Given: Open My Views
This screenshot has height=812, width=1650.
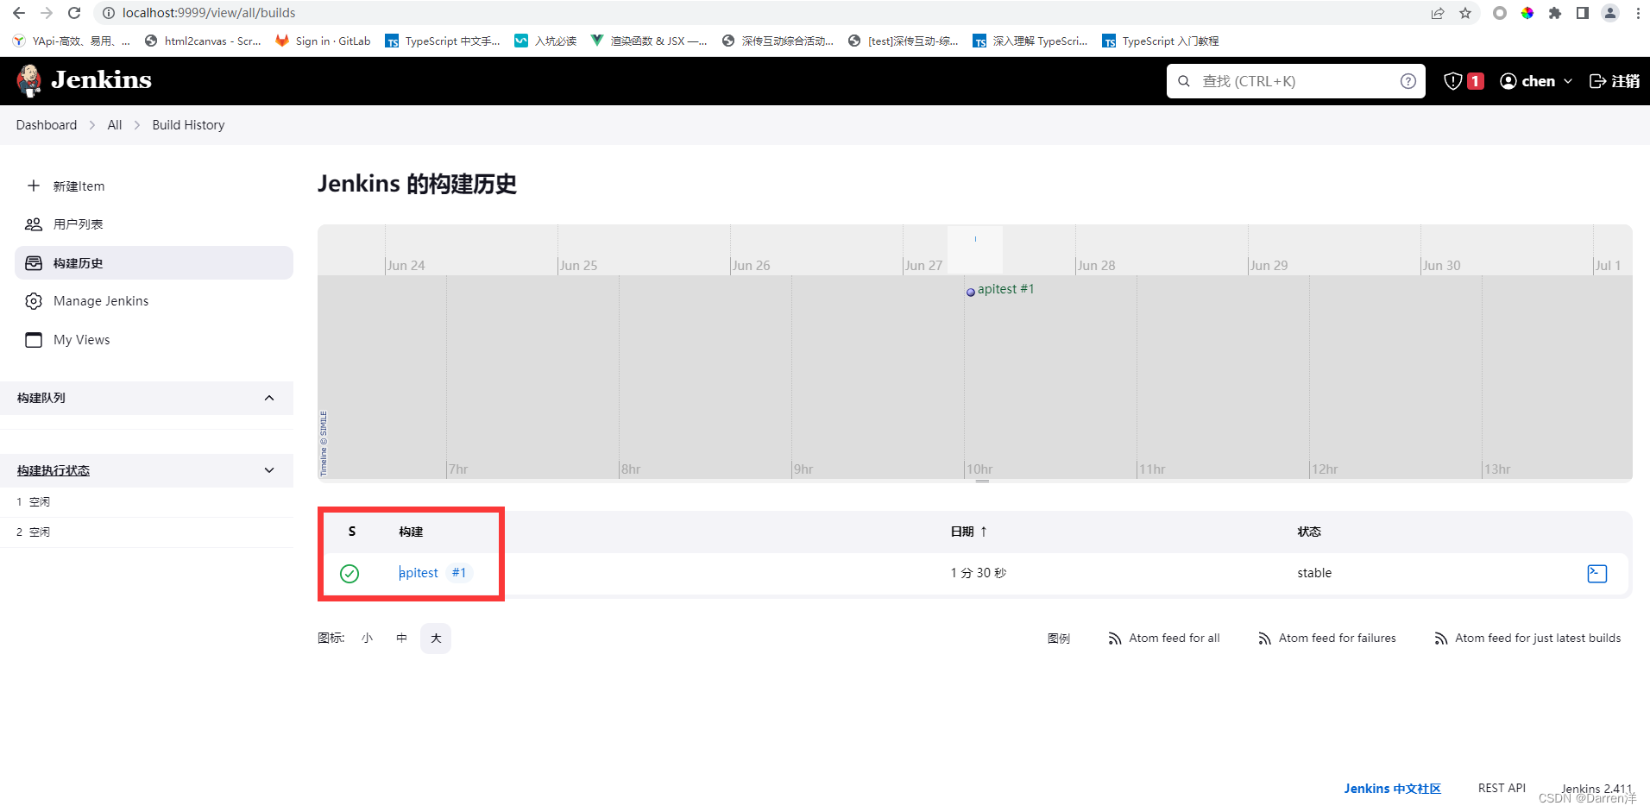Looking at the screenshot, I should pos(154,340).
